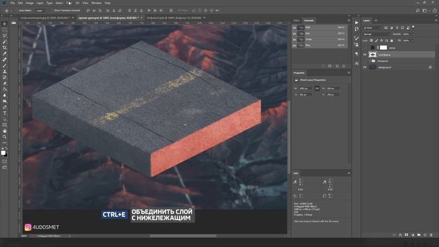Screen dimensions: 439x247
Task: Select the Hand tool
Action: [4, 131]
